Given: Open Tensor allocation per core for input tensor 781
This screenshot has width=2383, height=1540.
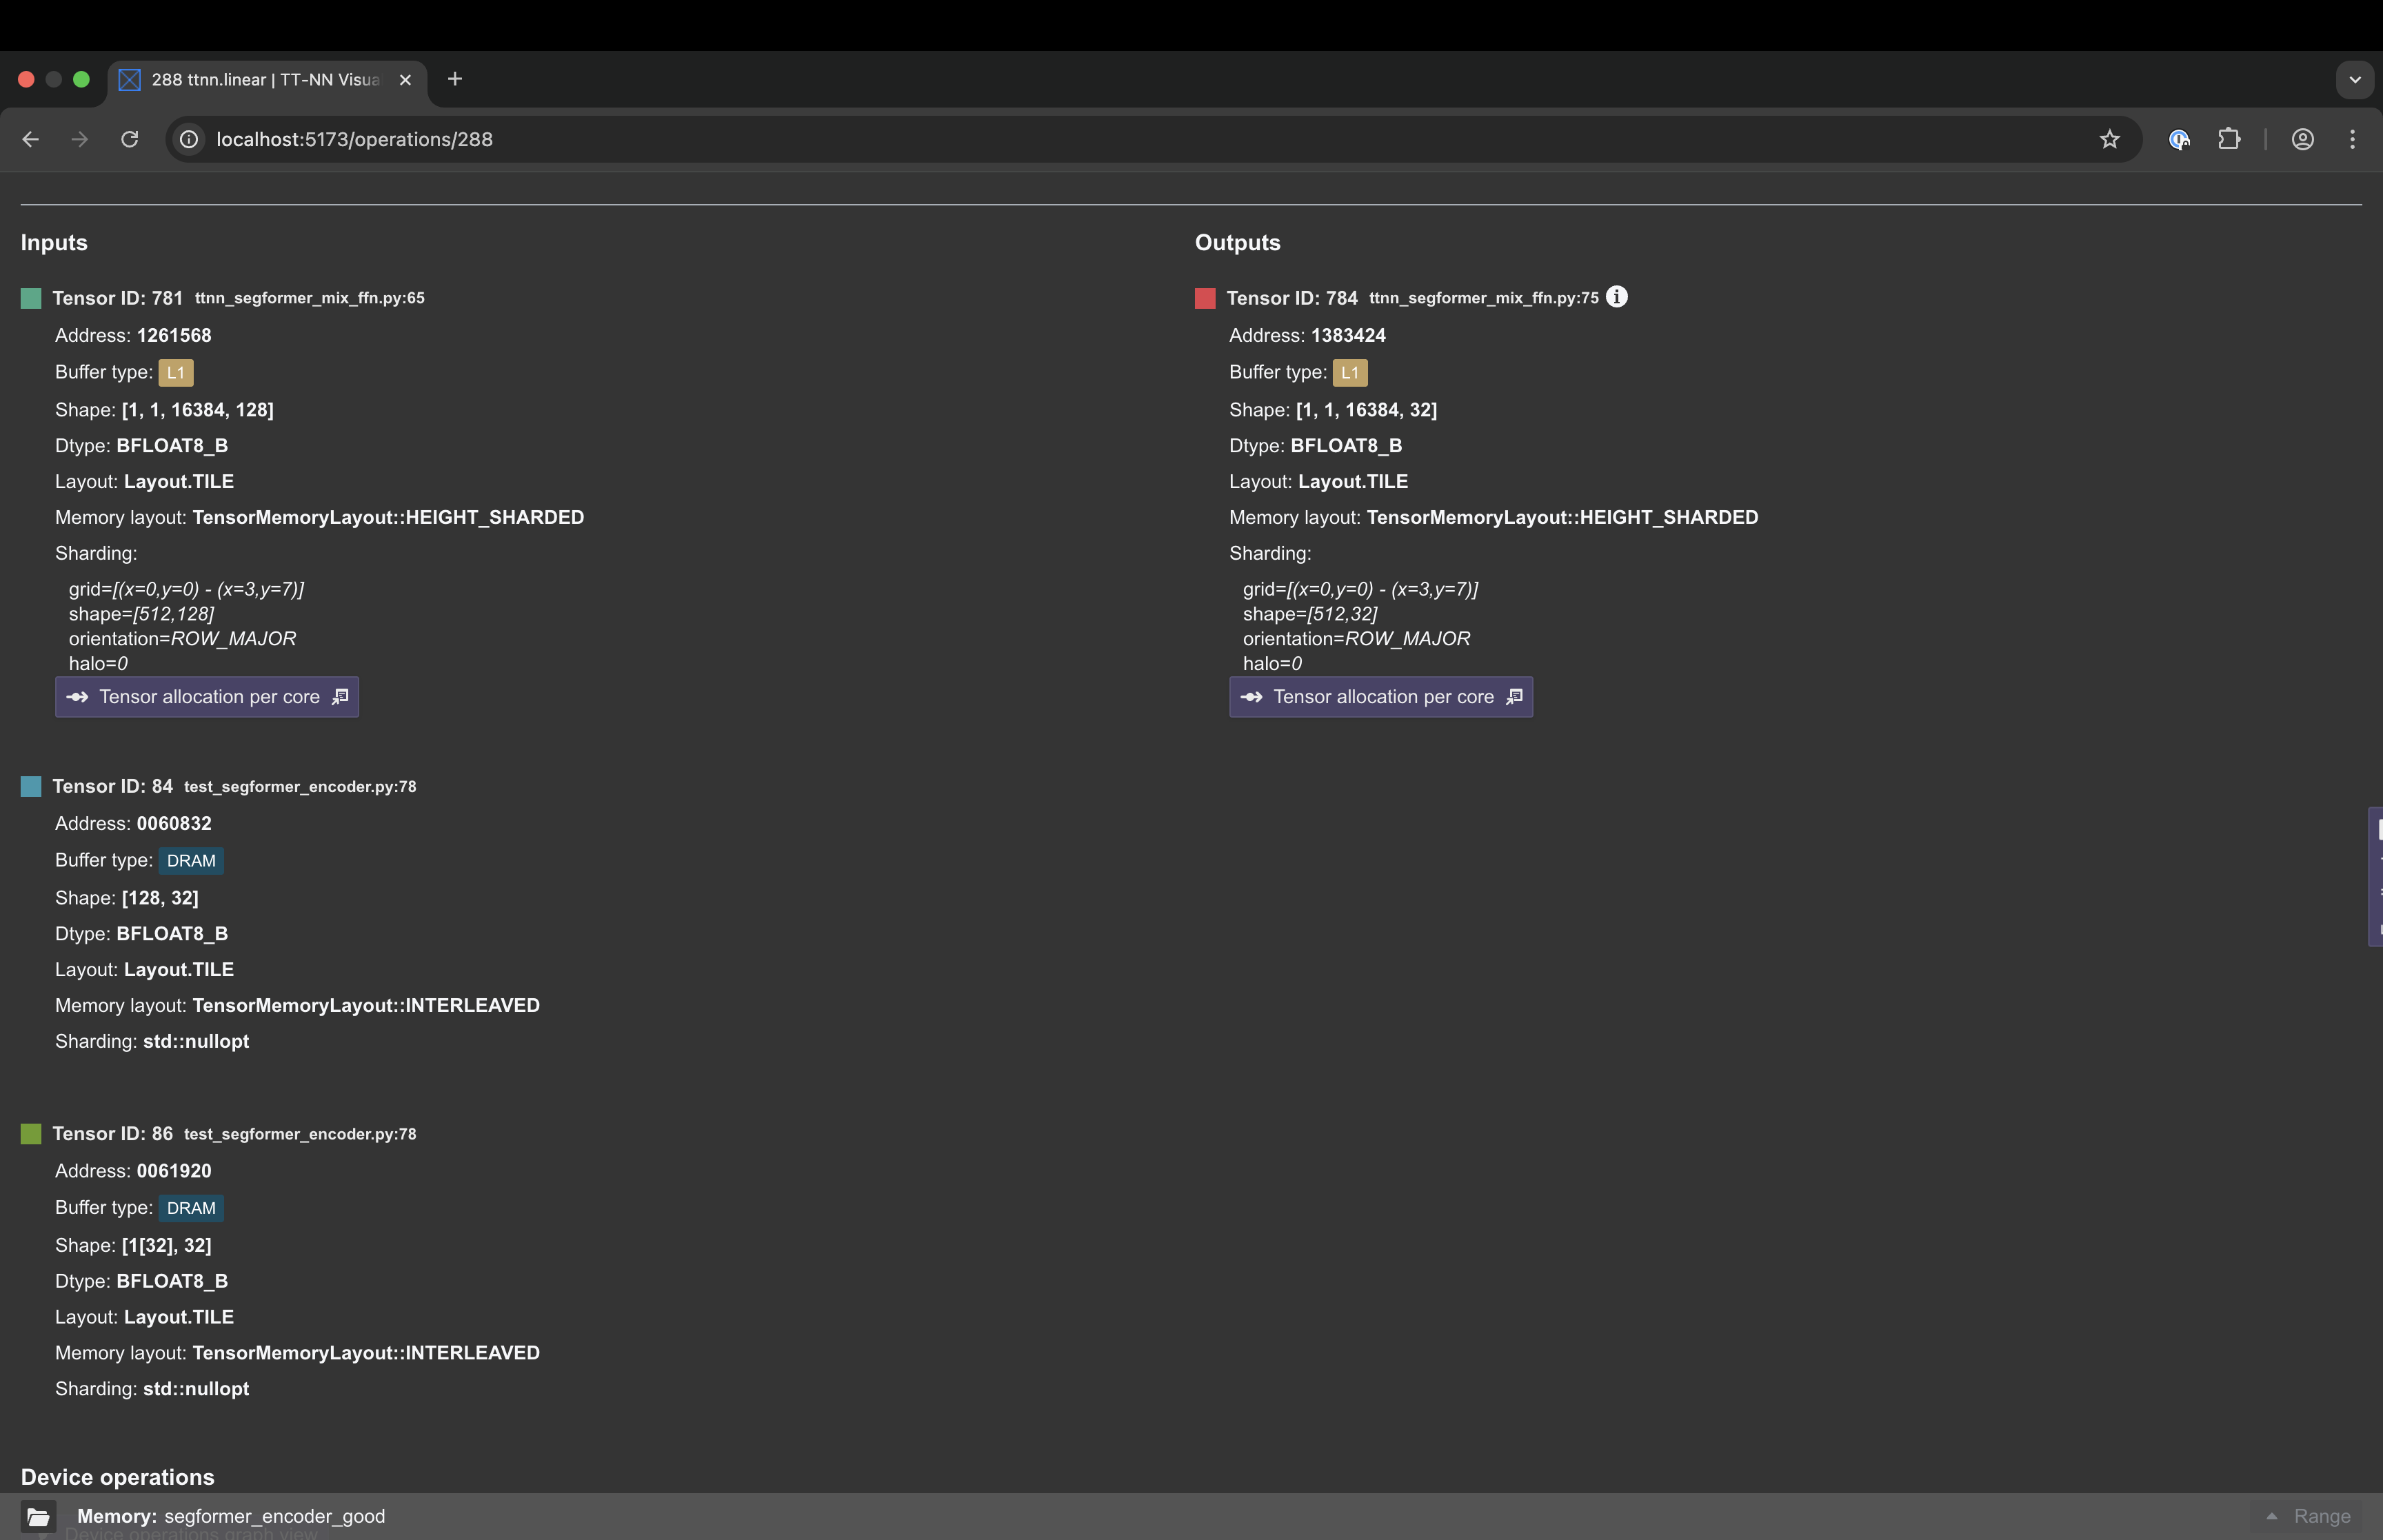Looking at the screenshot, I should (207, 697).
